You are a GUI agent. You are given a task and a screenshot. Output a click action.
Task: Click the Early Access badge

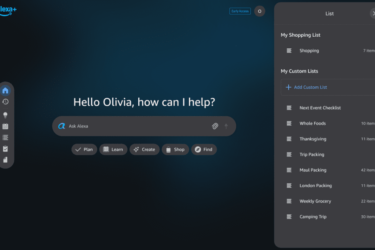240,11
